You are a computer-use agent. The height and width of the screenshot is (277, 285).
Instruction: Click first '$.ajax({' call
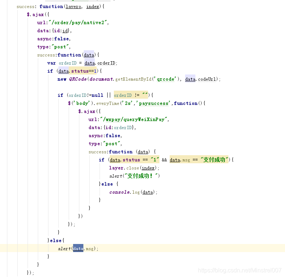pos(38,15)
